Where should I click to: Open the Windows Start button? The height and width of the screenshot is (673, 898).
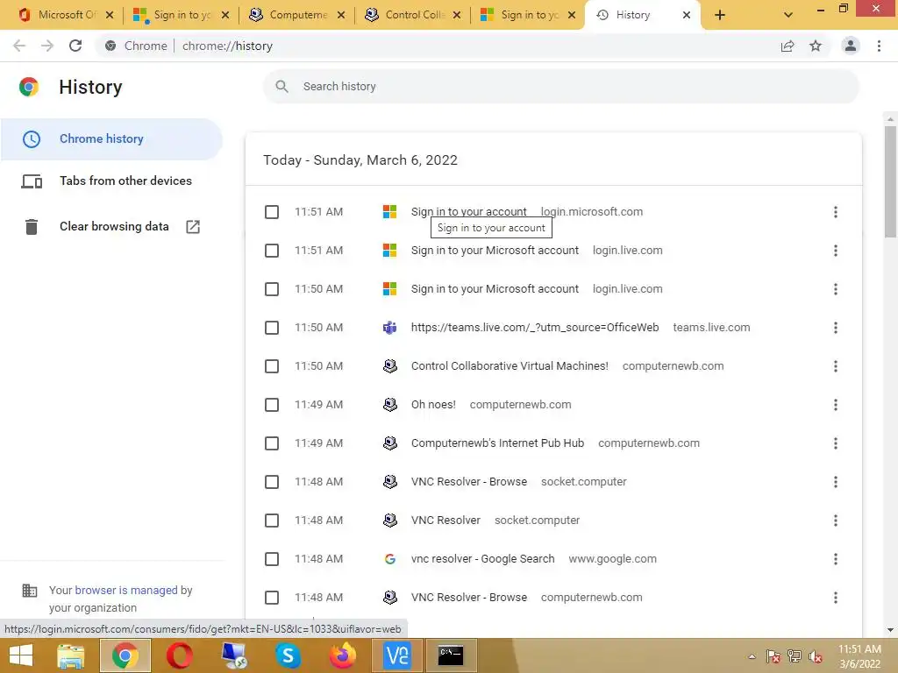point(21,655)
